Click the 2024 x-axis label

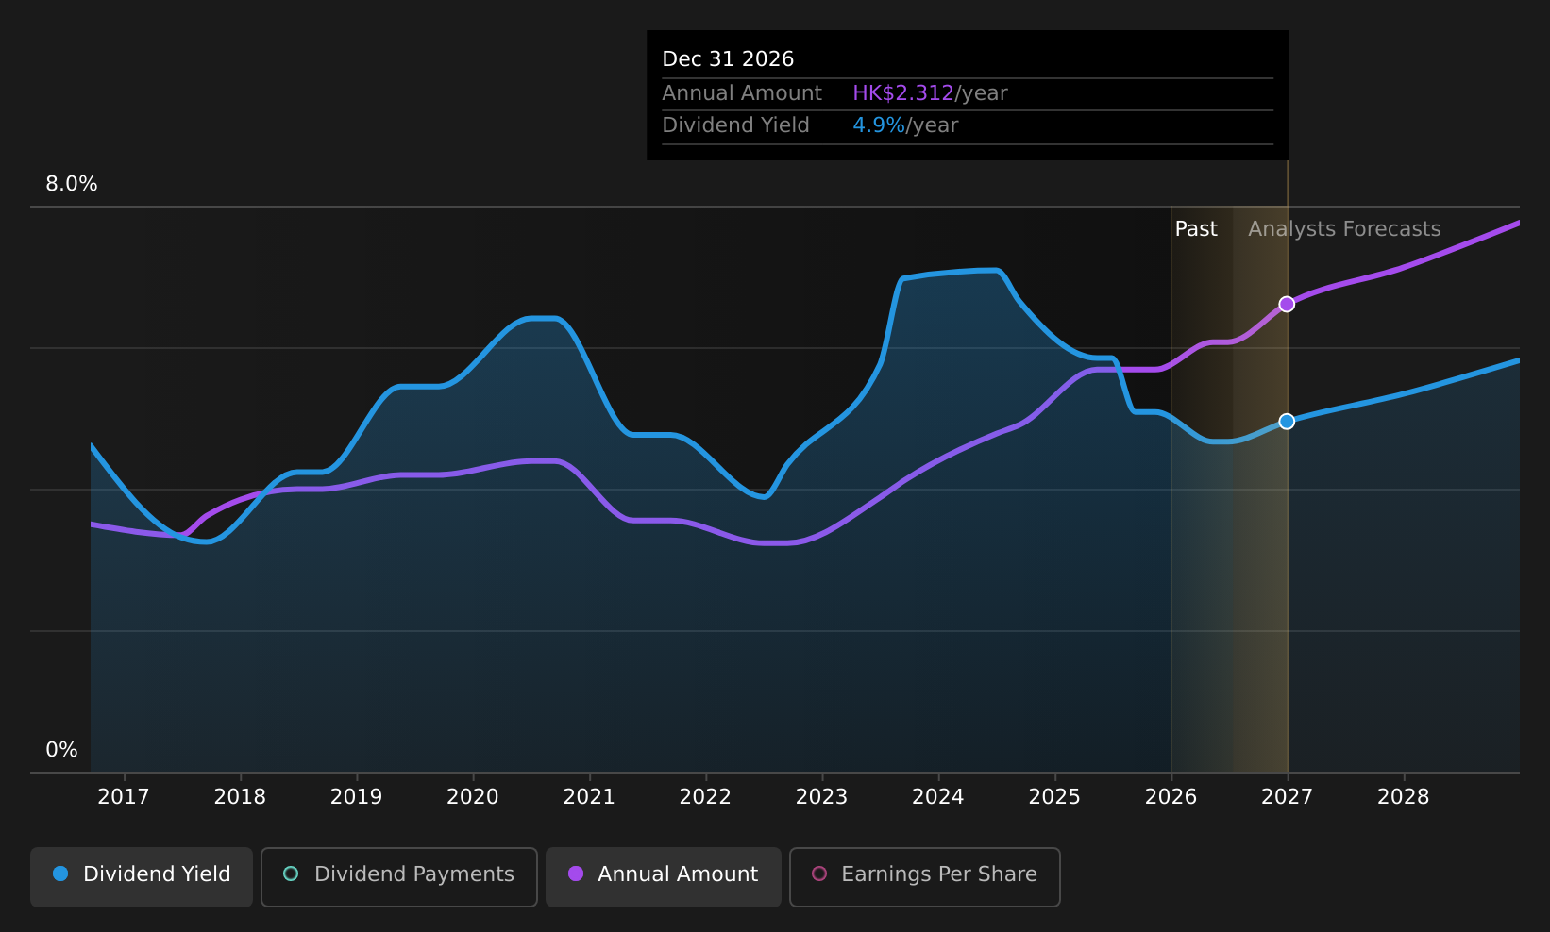click(x=938, y=797)
